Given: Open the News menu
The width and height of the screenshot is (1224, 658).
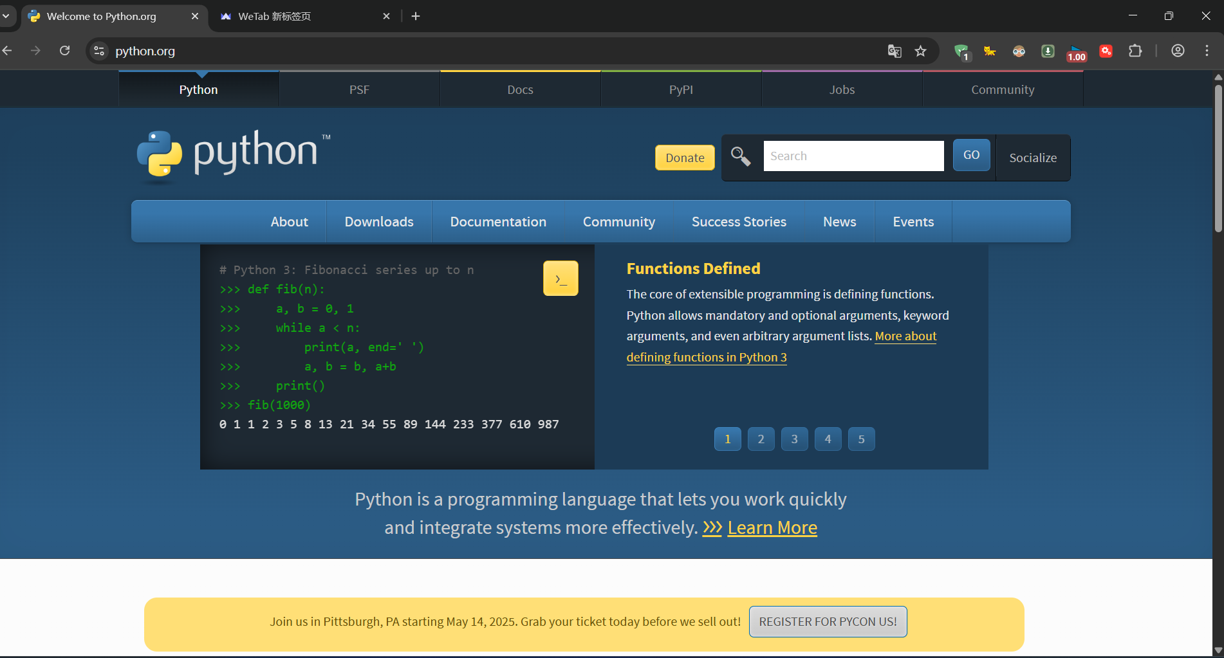Looking at the screenshot, I should [840, 221].
